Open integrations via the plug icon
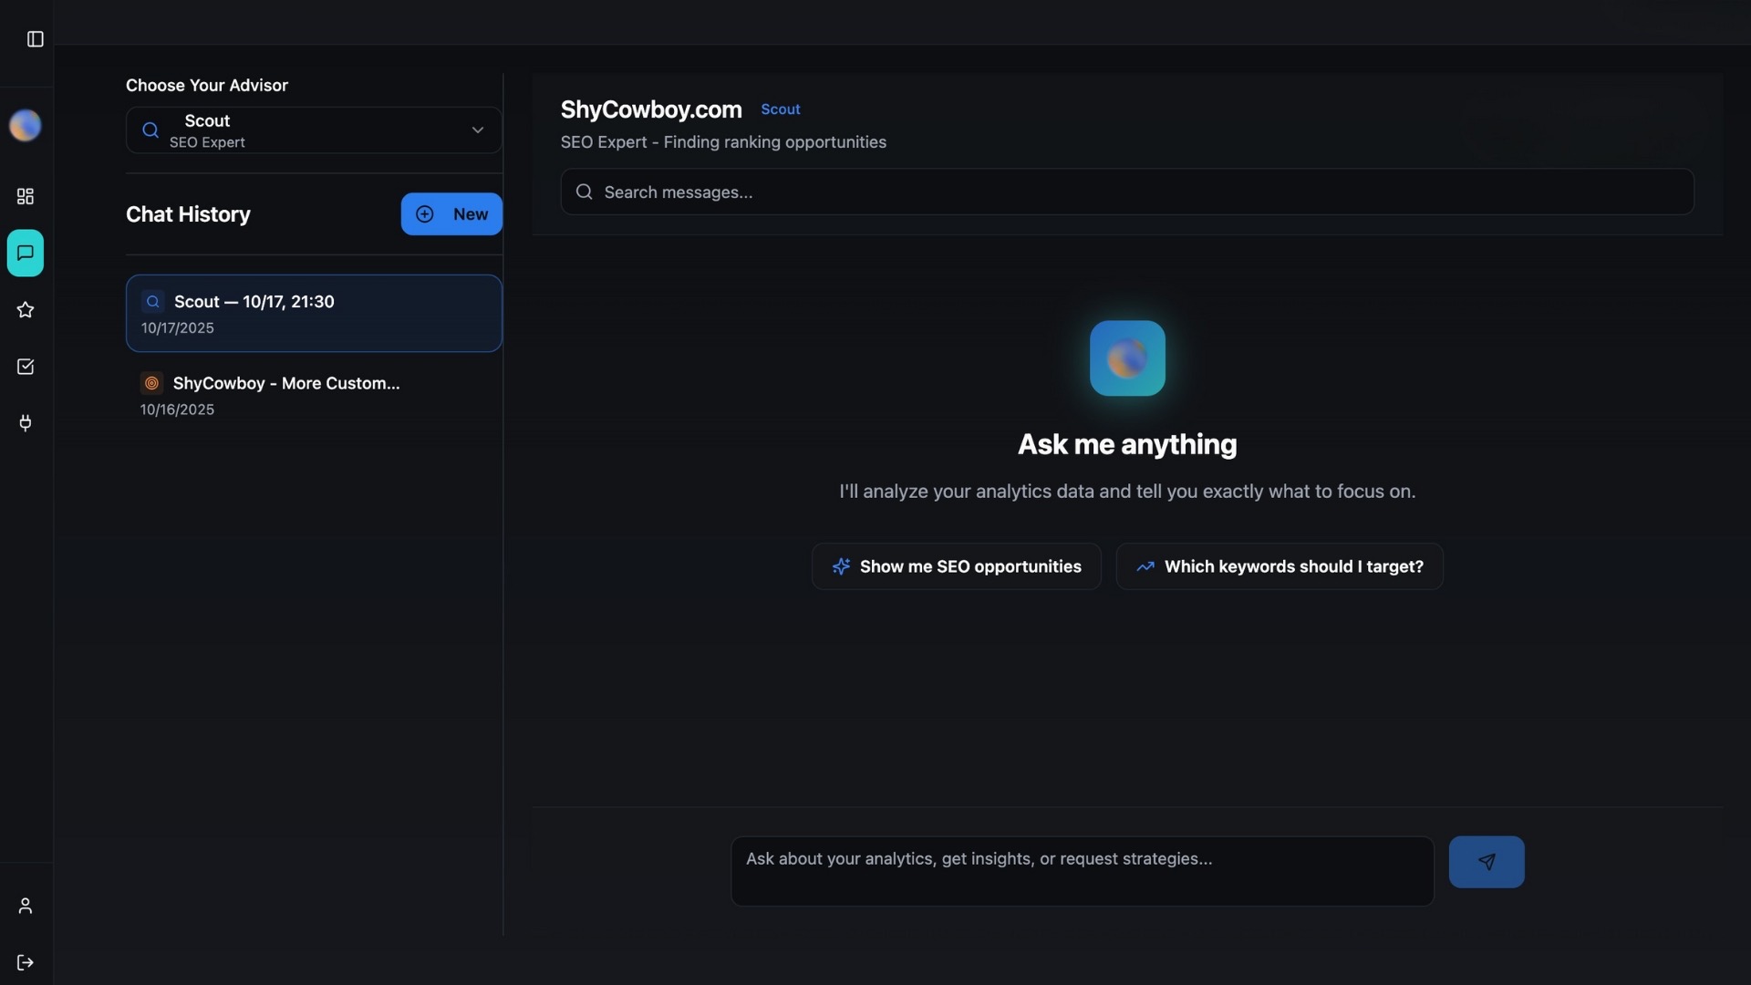The height and width of the screenshot is (985, 1751). [25, 422]
